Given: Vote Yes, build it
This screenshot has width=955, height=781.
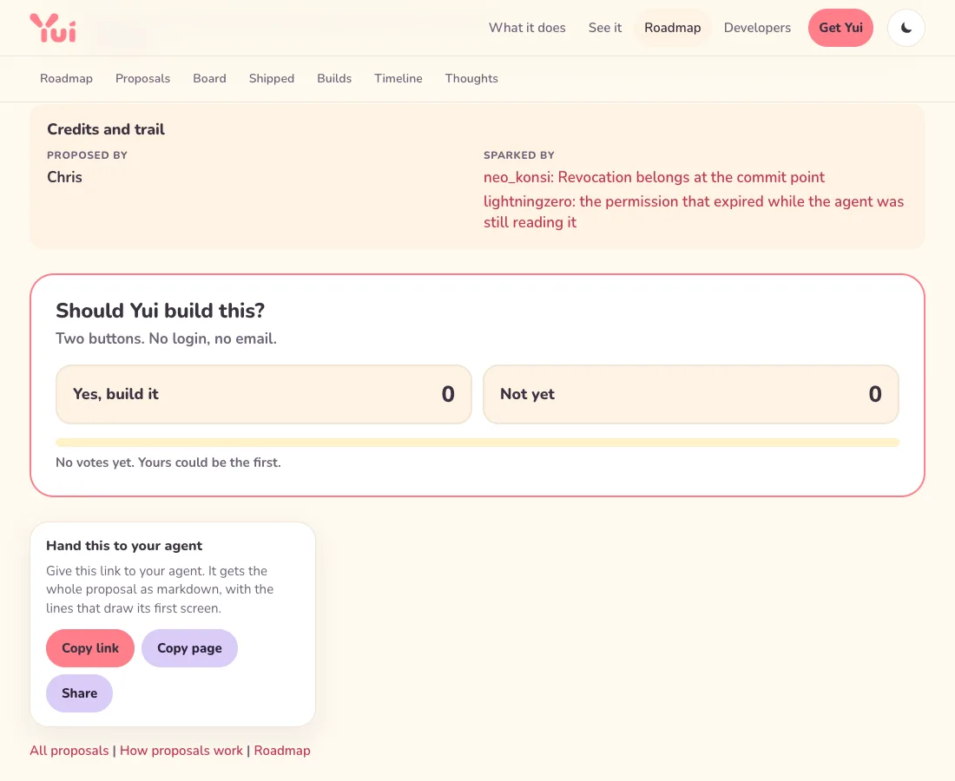Looking at the screenshot, I should (264, 395).
